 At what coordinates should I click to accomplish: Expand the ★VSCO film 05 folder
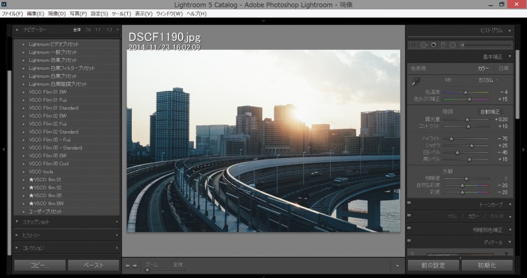coord(24,196)
